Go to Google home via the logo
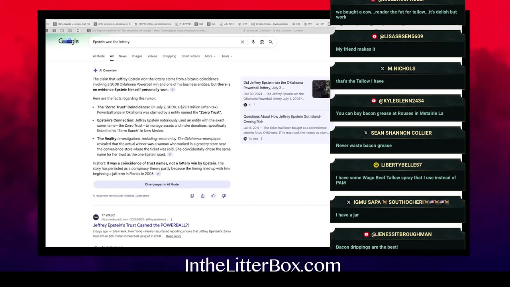Image resolution: width=510 pixels, height=287 pixels. pyautogui.click(x=69, y=41)
